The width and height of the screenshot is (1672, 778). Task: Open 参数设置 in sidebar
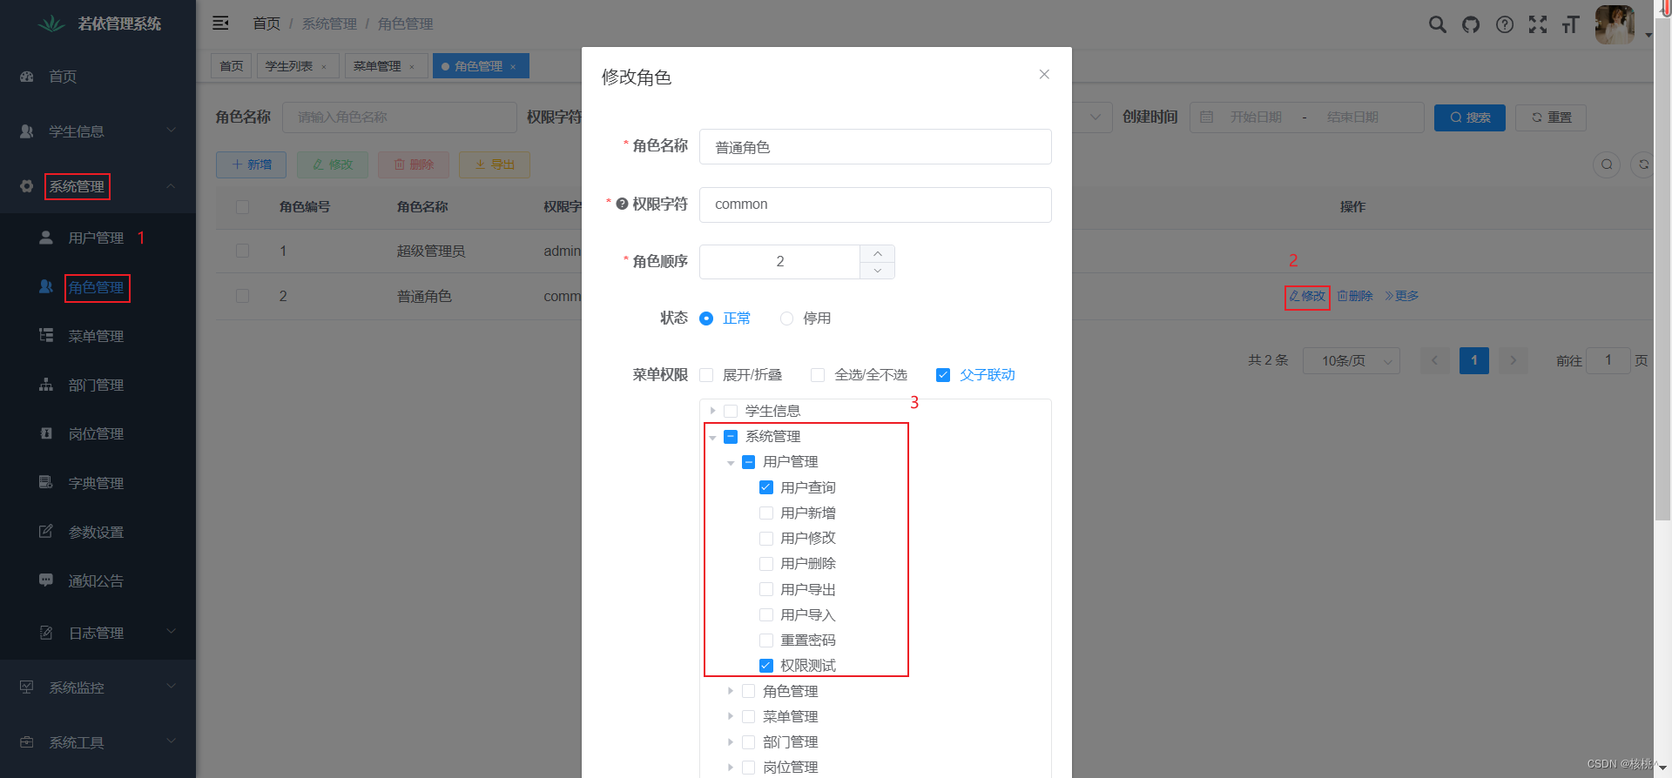click(x=98, y=532)
